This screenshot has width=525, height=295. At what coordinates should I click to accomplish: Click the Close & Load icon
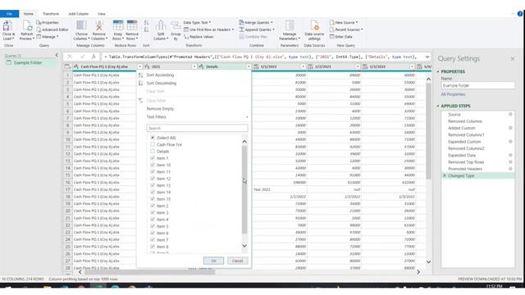pyautogui.click(x=7, y=26)
